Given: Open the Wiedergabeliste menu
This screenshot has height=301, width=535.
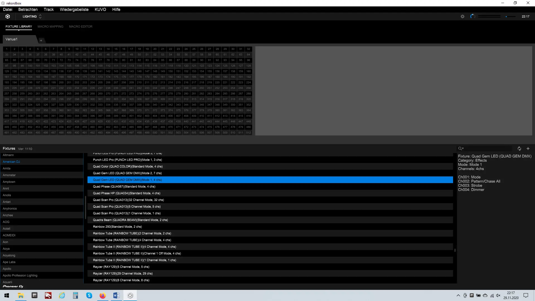Looking at the screenshot, I should [x=74, y=9].
